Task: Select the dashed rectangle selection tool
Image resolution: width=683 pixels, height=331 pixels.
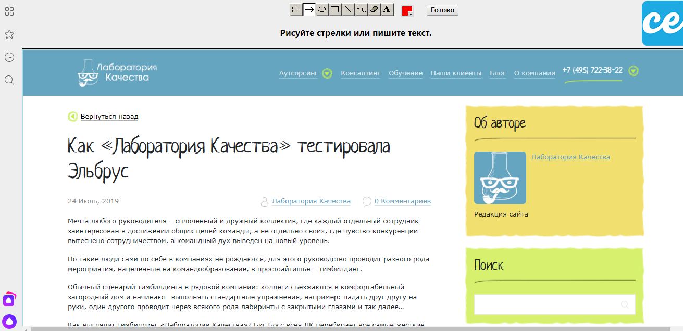Action: [296, 9]
